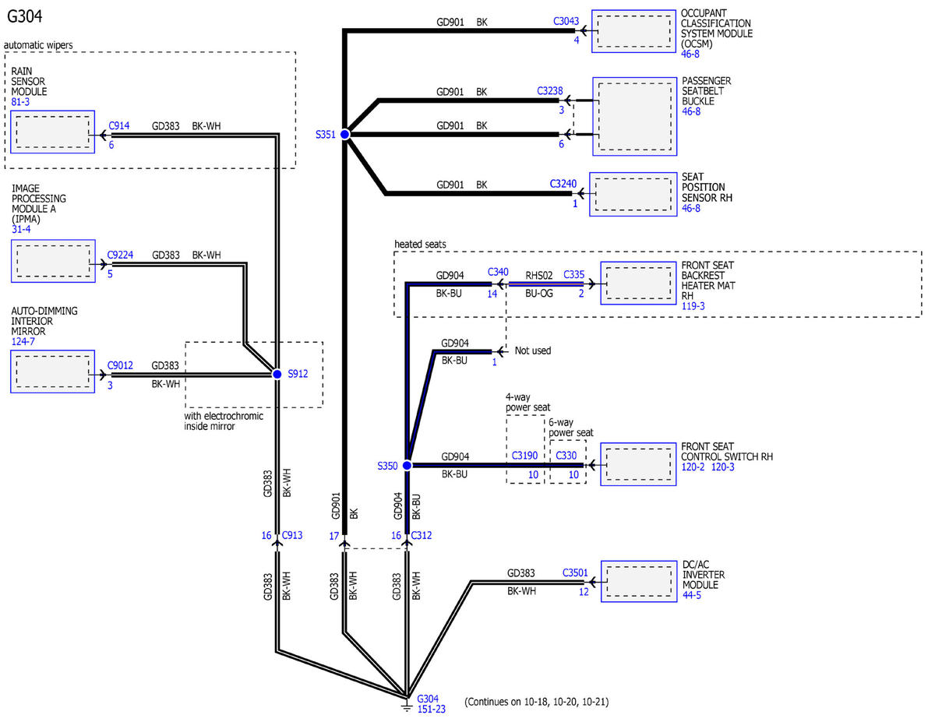The image size is (935, 722).
Task: Open the 31-4 page link under IPMA
Action: [x=21, y=231]
